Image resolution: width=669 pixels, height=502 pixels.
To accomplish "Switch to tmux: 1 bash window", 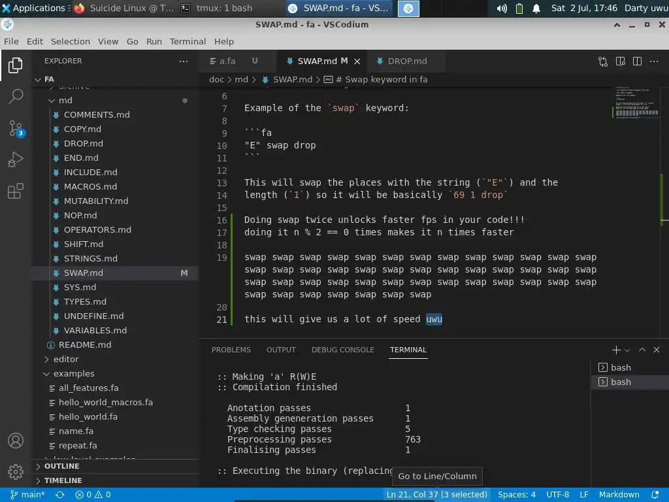I will click(x=217, y=8).
